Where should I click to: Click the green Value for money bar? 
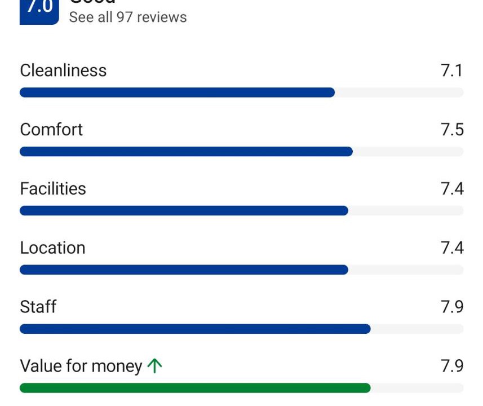point(195,388)
